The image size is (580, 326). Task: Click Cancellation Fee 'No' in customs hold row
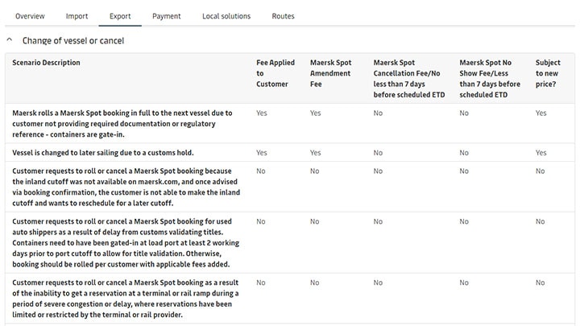378,153
